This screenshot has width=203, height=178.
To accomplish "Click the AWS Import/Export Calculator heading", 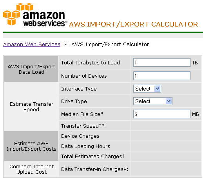I will click(x=134, y=24).
